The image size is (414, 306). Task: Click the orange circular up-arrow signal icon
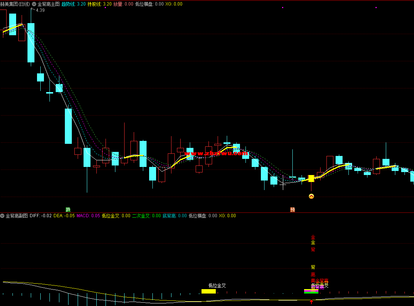coord(311,196)
